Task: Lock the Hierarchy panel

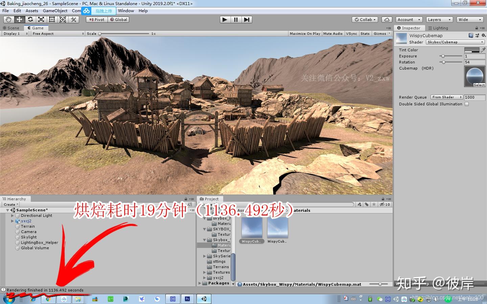Action: click(x=186, y=199)
